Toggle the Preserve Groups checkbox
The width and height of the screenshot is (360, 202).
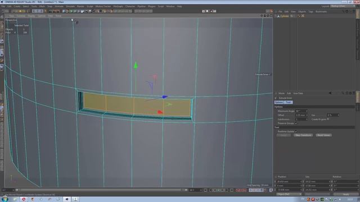296,123
